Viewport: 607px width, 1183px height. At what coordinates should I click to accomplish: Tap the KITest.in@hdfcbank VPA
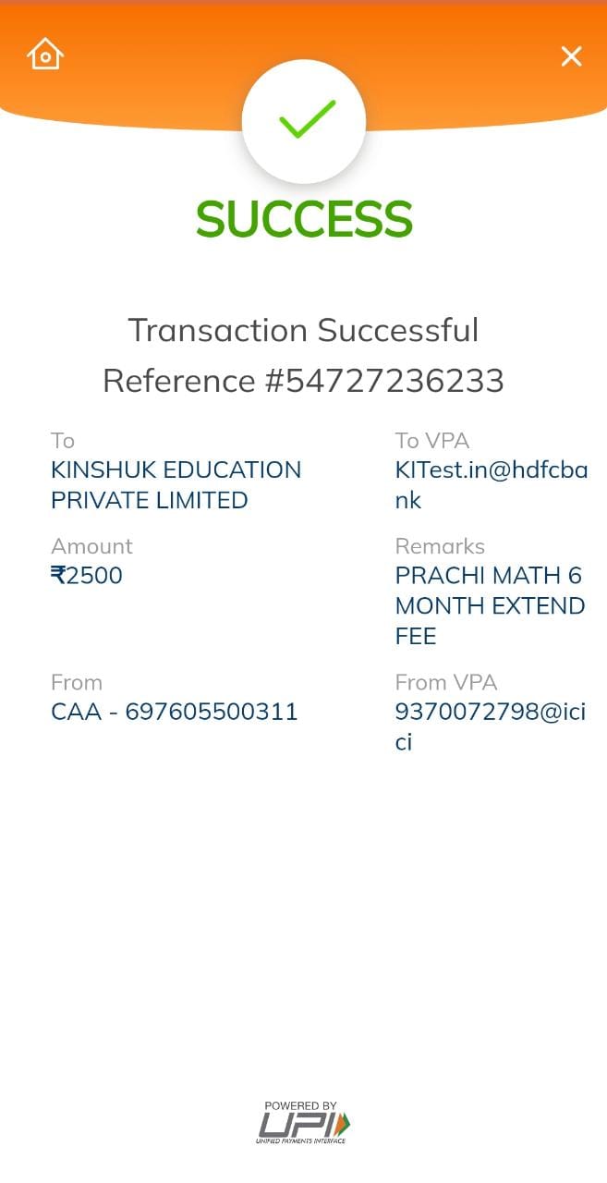coord(491,484)
